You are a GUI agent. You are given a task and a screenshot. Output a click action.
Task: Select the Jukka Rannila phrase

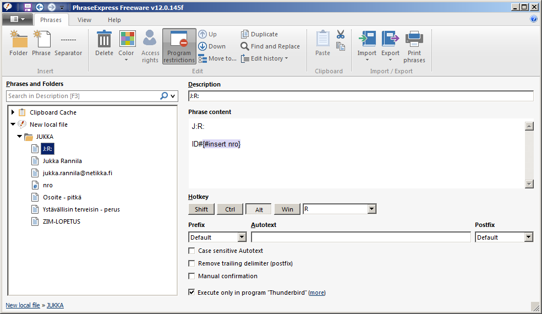pyautogui.click(x=62, y=161)
